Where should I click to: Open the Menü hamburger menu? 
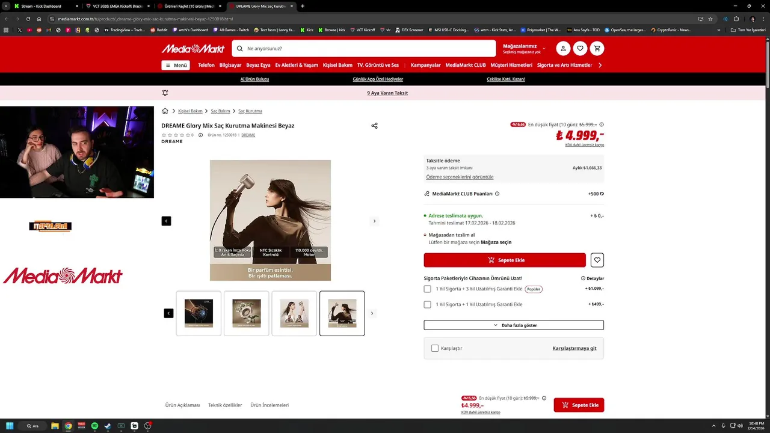tap(176, 65)
